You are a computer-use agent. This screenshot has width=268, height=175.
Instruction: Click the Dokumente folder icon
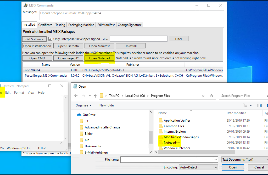82,146
